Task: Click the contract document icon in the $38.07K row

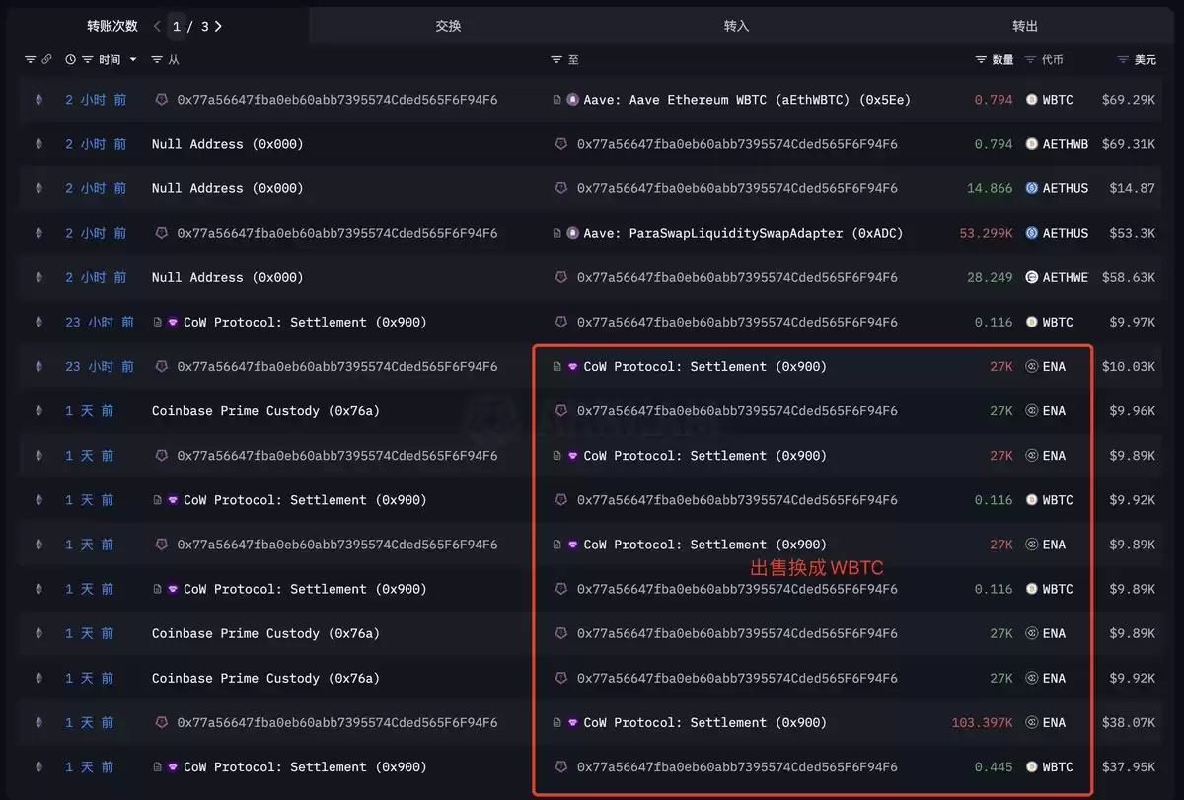Action: point(557,722)
